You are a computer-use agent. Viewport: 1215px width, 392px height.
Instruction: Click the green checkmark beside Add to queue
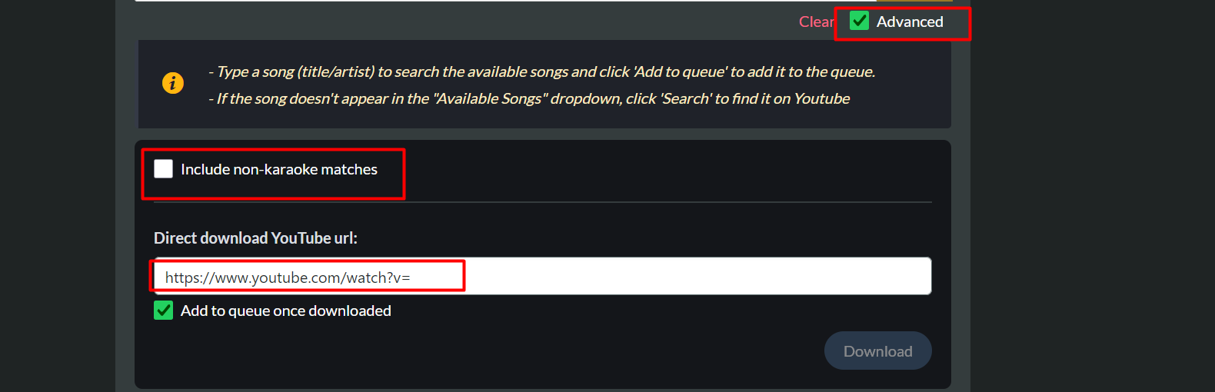(164, 311)
